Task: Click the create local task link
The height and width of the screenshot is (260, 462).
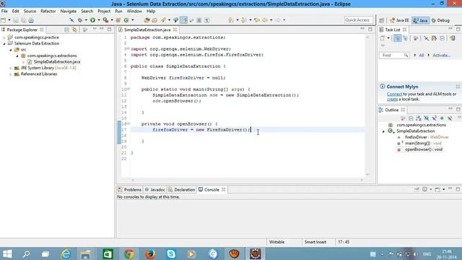Action: 392,99
